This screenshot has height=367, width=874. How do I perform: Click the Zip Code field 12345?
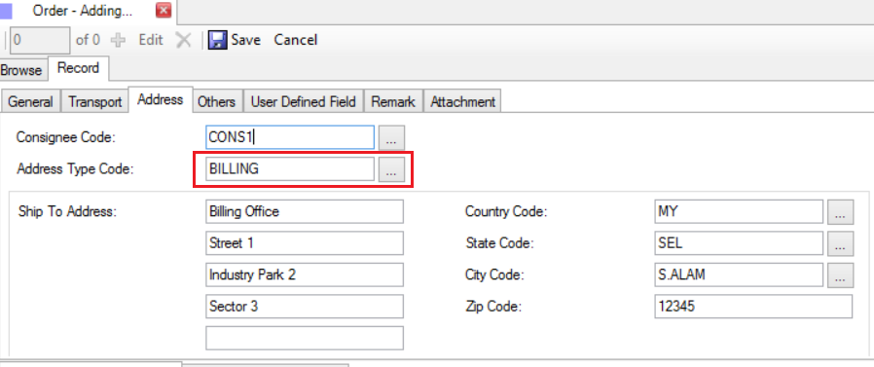[753, 307]
